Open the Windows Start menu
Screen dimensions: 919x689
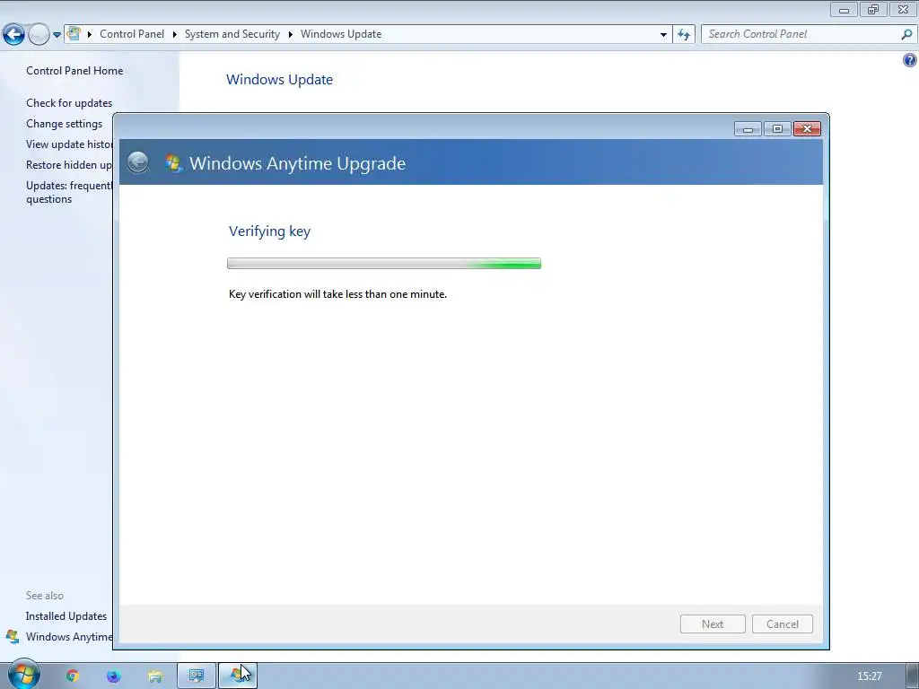(x=24, y=674)
